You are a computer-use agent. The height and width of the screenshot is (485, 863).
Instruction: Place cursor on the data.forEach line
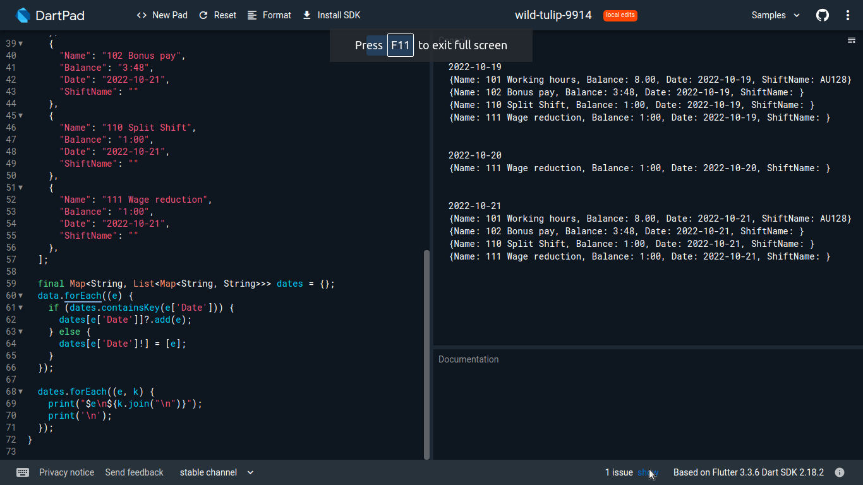click(86, 296)
